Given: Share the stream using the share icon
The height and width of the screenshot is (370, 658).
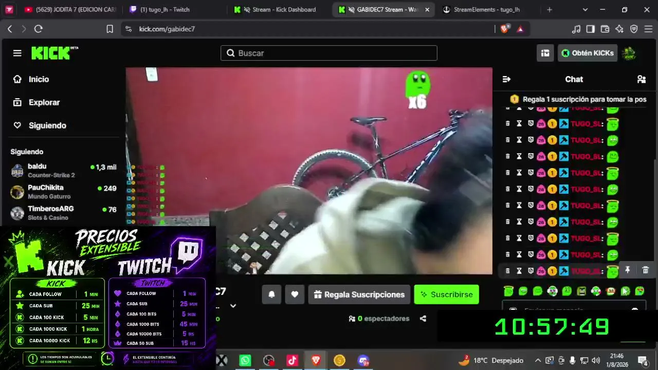Looking at the screenshot, I should tap(423, 319).
